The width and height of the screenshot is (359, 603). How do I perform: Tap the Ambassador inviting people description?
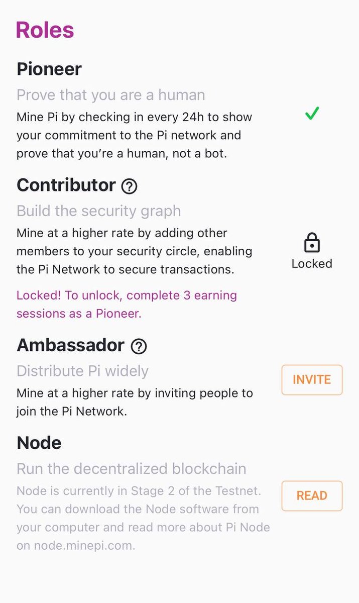(135, 401)
